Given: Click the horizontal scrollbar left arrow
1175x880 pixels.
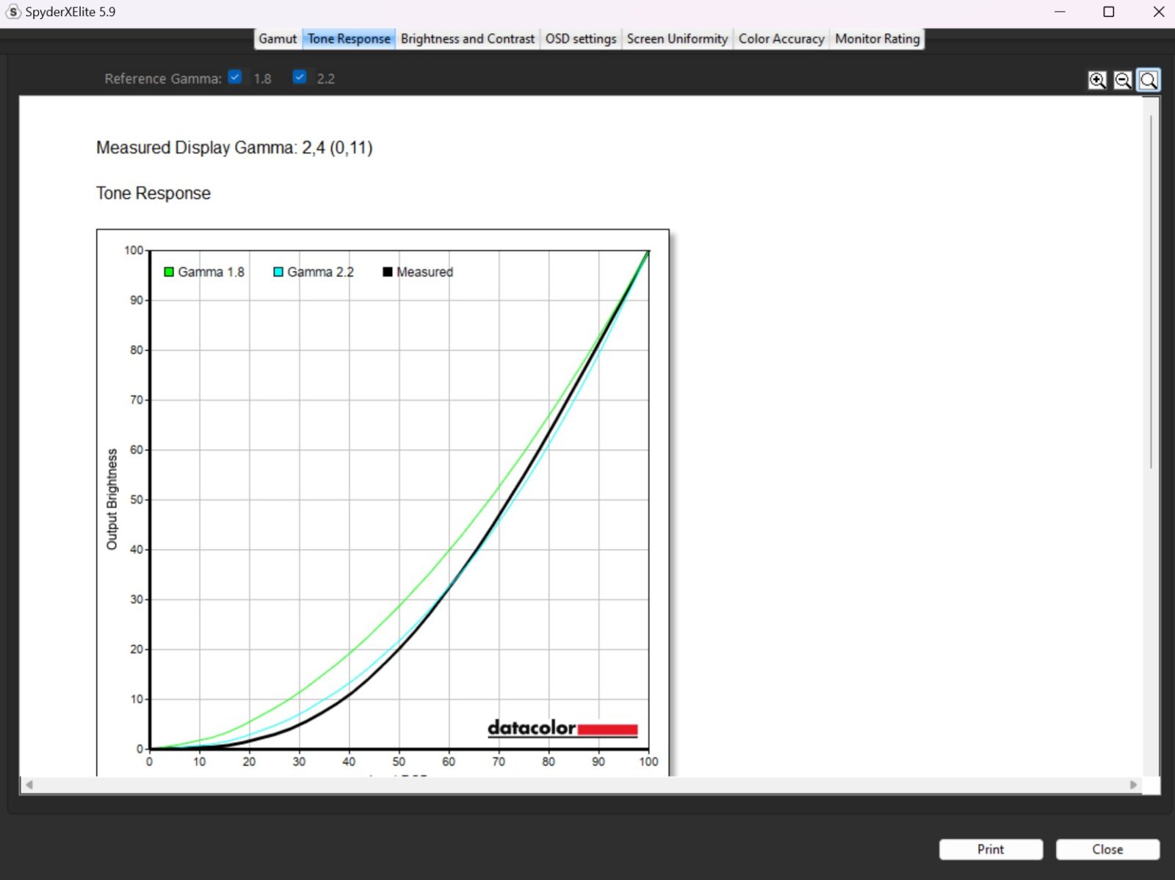Looking at the screenshot, I should (29, 785).
